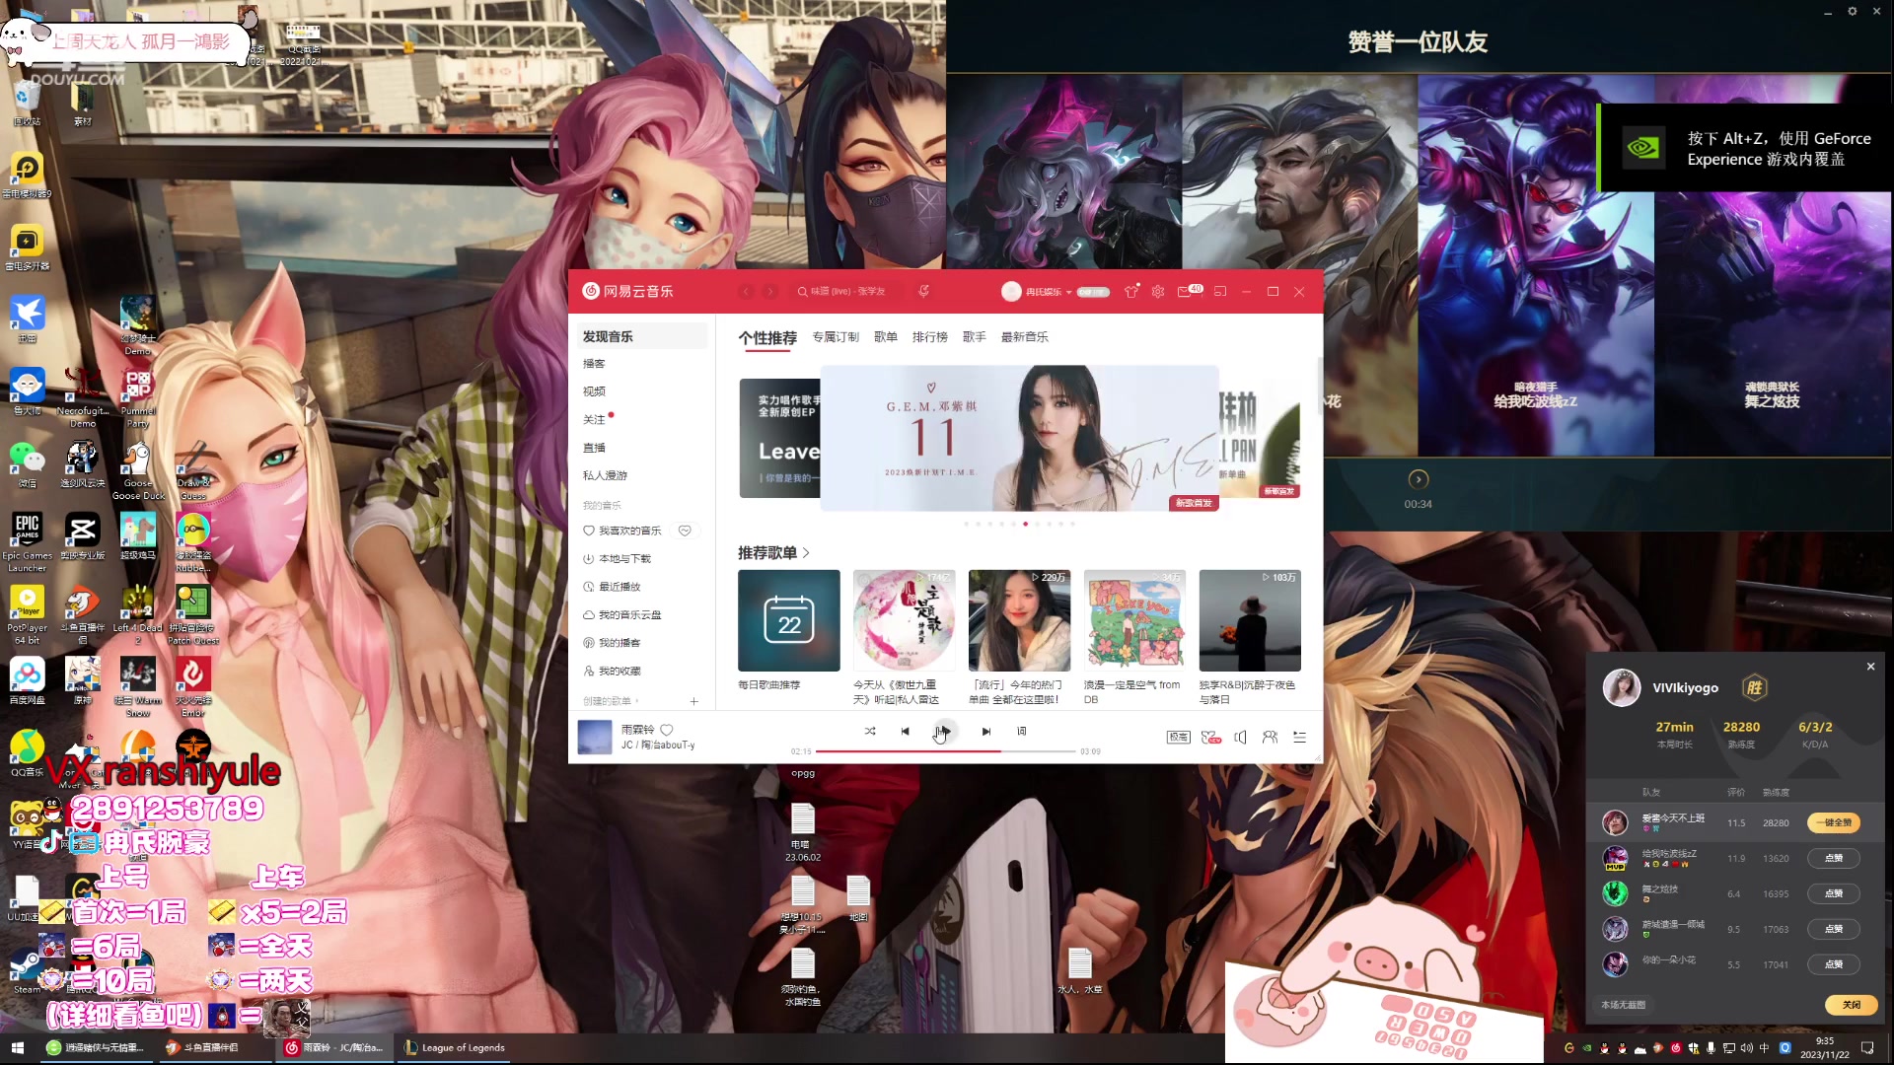Screen dimensions: 1894x1065
Task: Open the skin theme shirt icon
Action: coord(1131,291)
